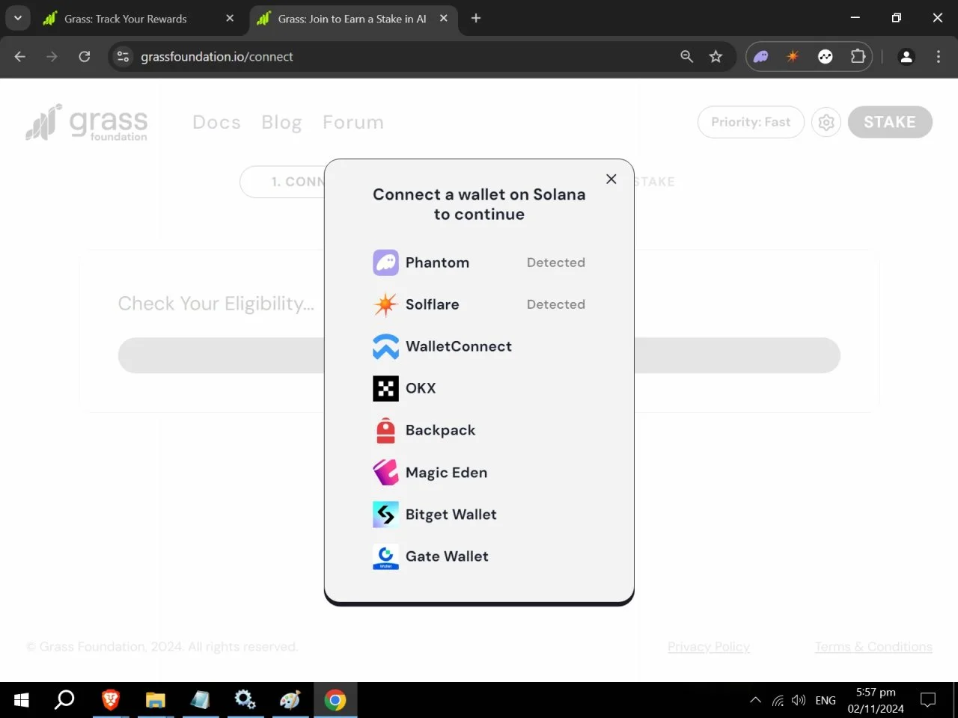This screenshot has height=718, width=958.
Task: Open the notification center
Action: point(928,700)
